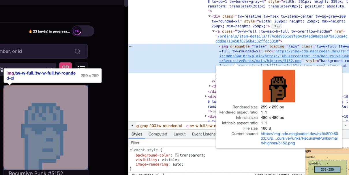The height and width of the screenshot is (175, 349).
Task: Click the transparent background-color swatch
Action: click(x=177, y=155)
